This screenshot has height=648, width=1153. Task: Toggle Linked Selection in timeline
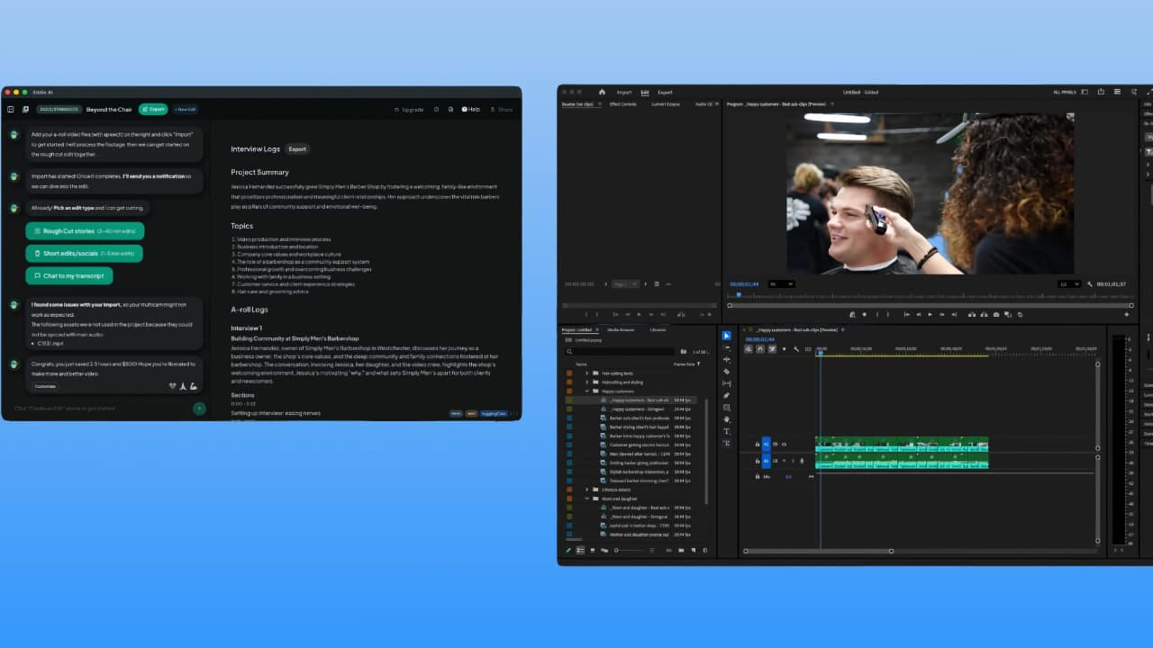click(772, 348)
